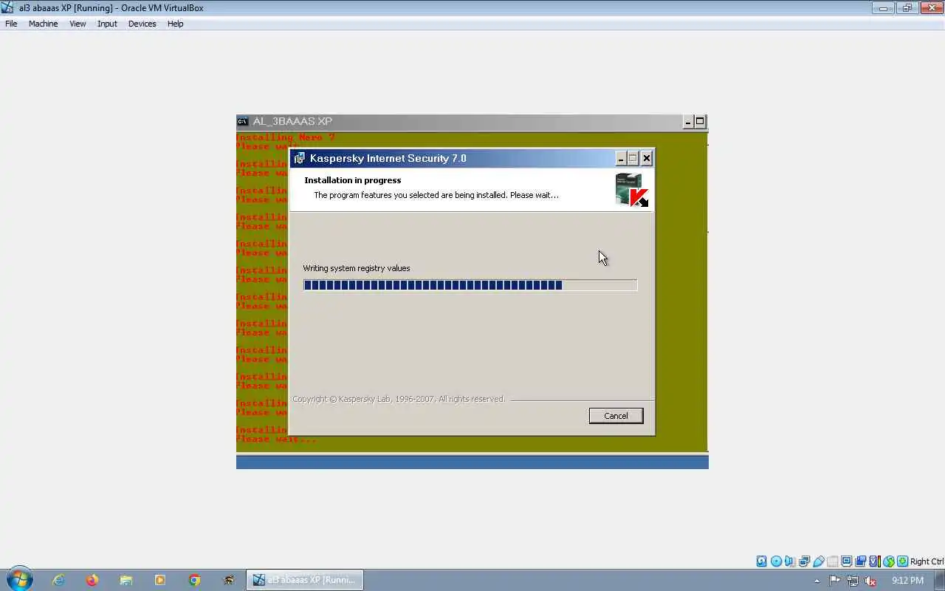Screen dimensions: 945x591
Task: Click the keyboard capture green arrow icon
Action: tap(902, 561)
